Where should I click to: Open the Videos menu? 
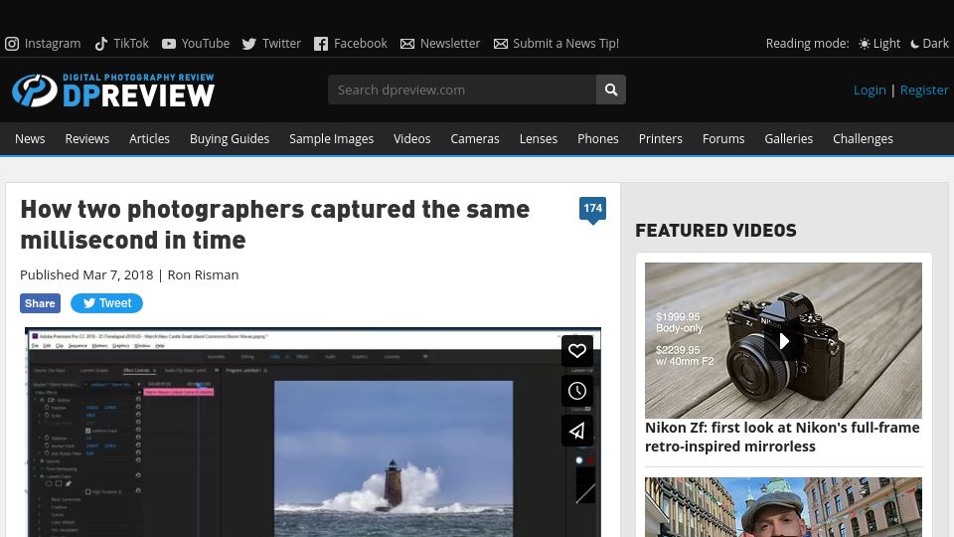[x=411, y=139]
